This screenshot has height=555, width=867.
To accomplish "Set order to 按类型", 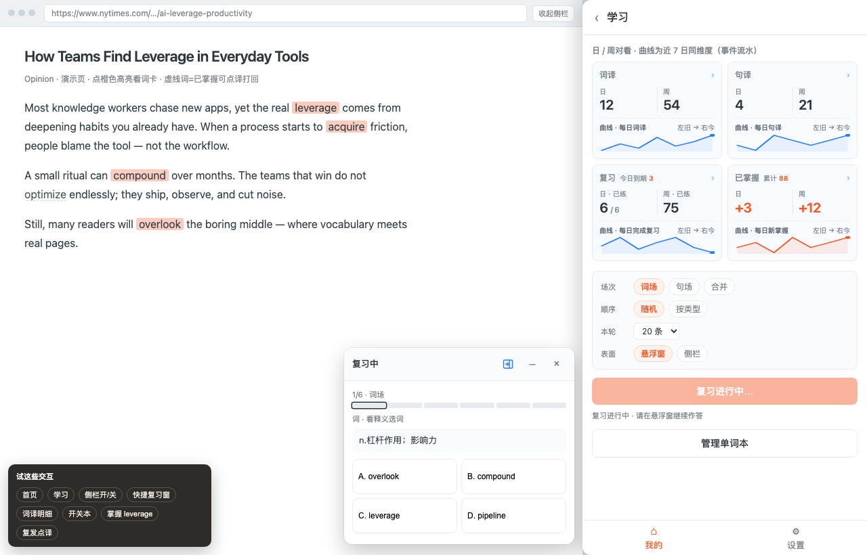I will (x=688, y=309).
